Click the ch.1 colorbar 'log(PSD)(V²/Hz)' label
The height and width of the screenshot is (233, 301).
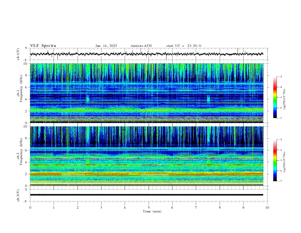click(284, 99)
